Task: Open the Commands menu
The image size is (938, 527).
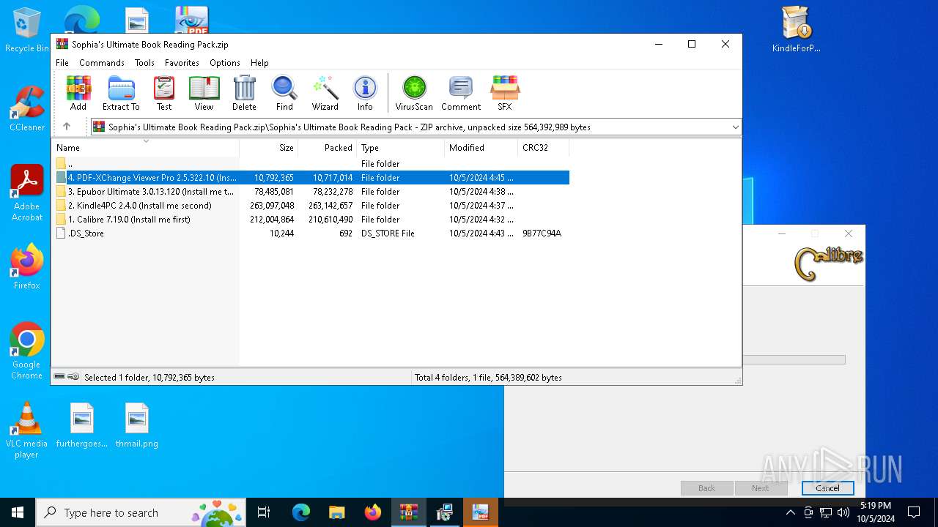Action: tap(102, 63)
